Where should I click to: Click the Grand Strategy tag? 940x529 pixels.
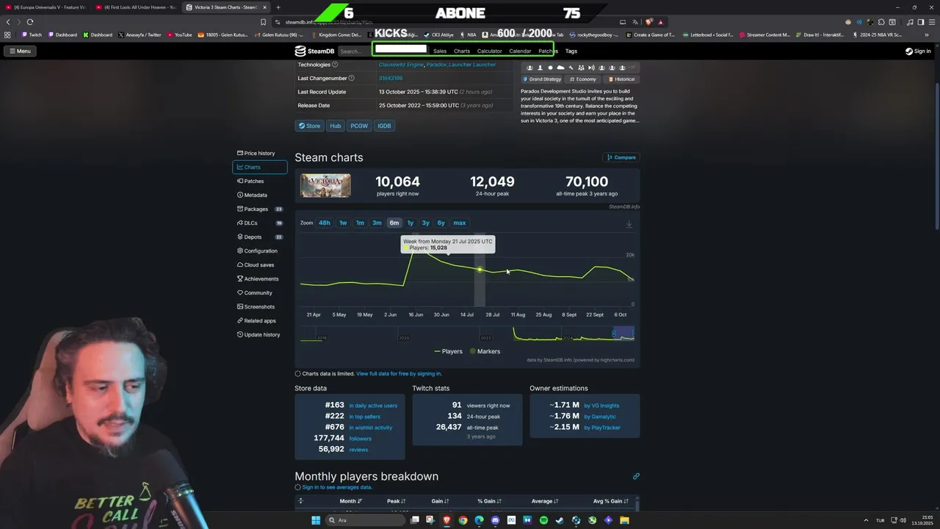click(542, 79)
